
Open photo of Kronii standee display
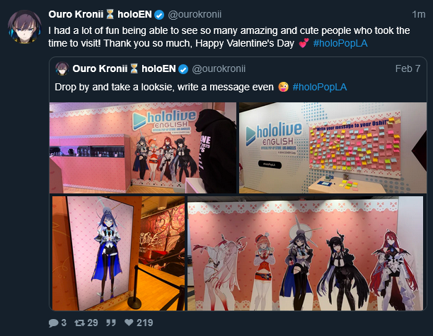coord(118,253)
